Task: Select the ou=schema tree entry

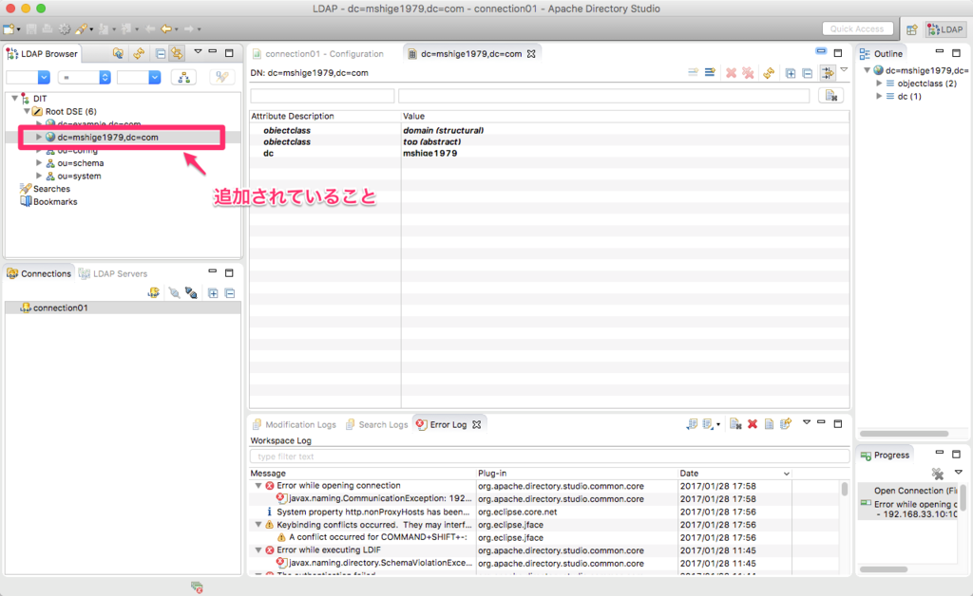Action: point(80,163)
